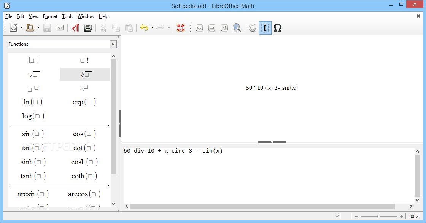Insert the exp() function
Viewport: 426px width, 223px height.
[84, 102]
